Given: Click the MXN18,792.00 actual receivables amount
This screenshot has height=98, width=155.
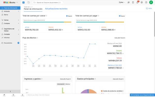Looking at the screenshot, I should click(32, 30).
